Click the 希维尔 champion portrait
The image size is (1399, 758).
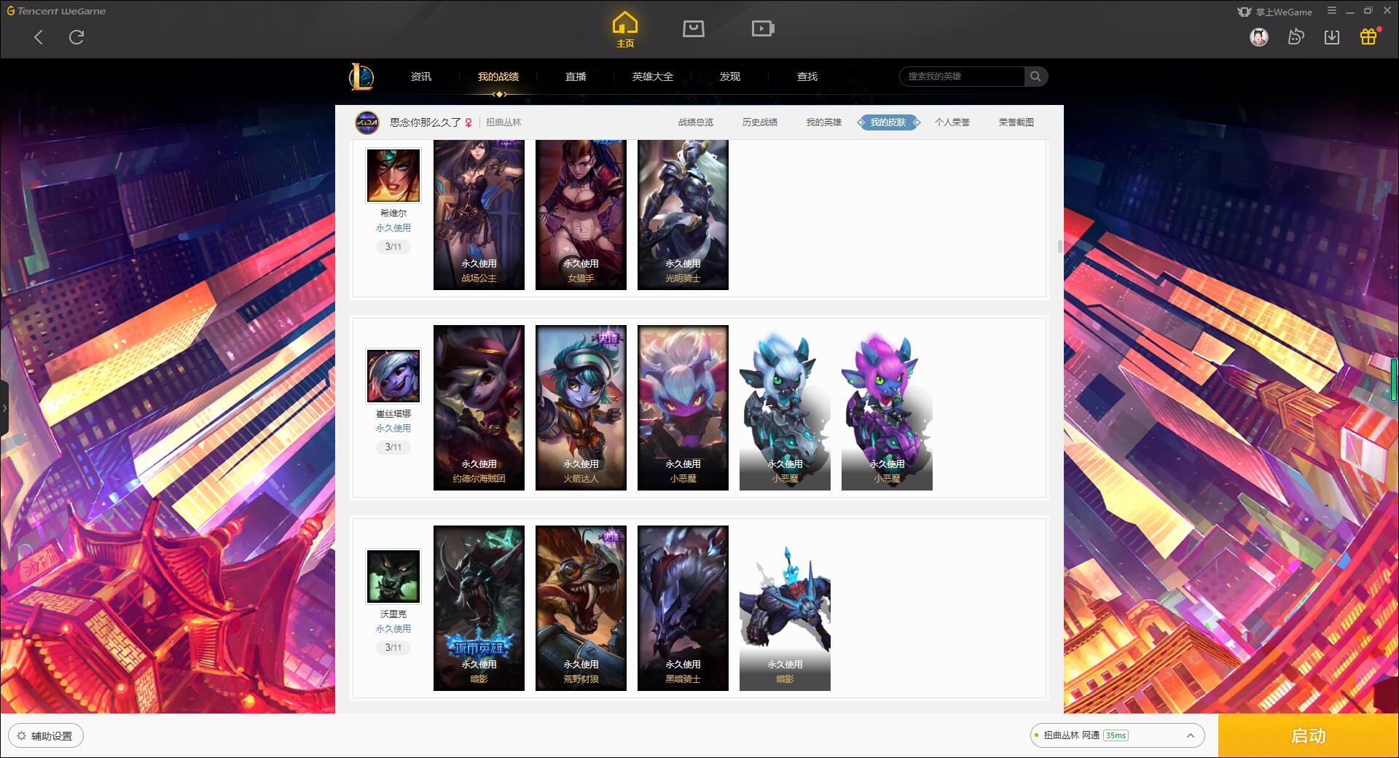pyautogui.click(x=393, y=176)
